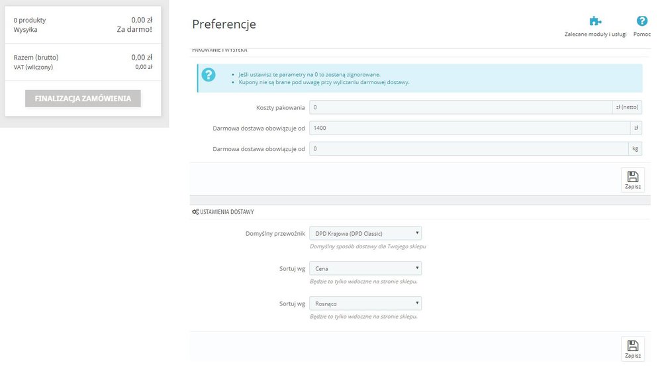
Task: Click the Preferencje page heading
Action: click(224, 25)
